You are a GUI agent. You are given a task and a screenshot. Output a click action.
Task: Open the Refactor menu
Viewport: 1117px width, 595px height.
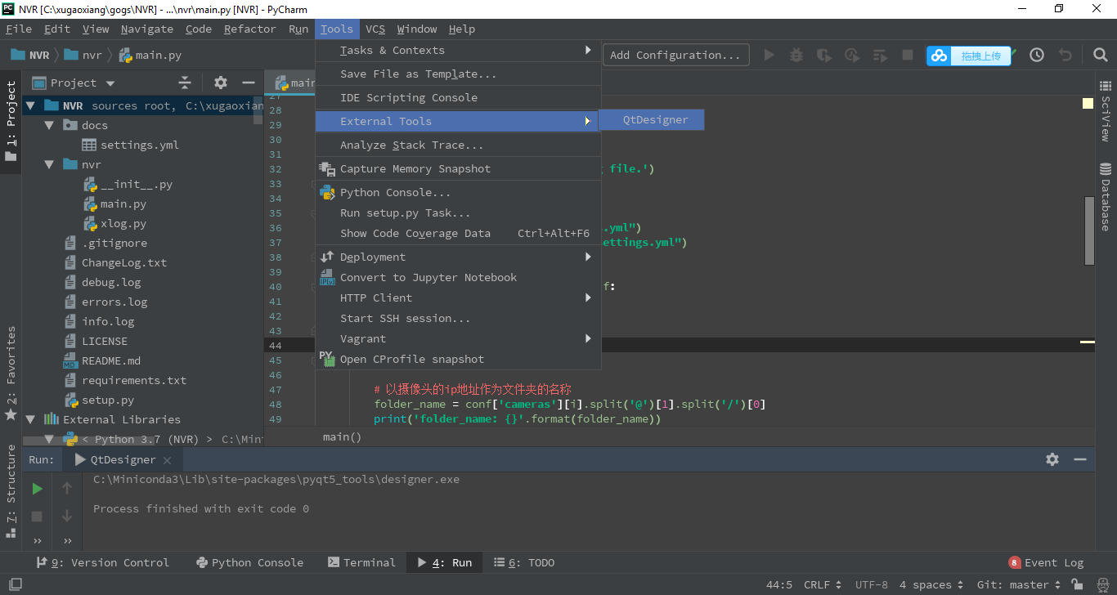[x=250, y=29]
